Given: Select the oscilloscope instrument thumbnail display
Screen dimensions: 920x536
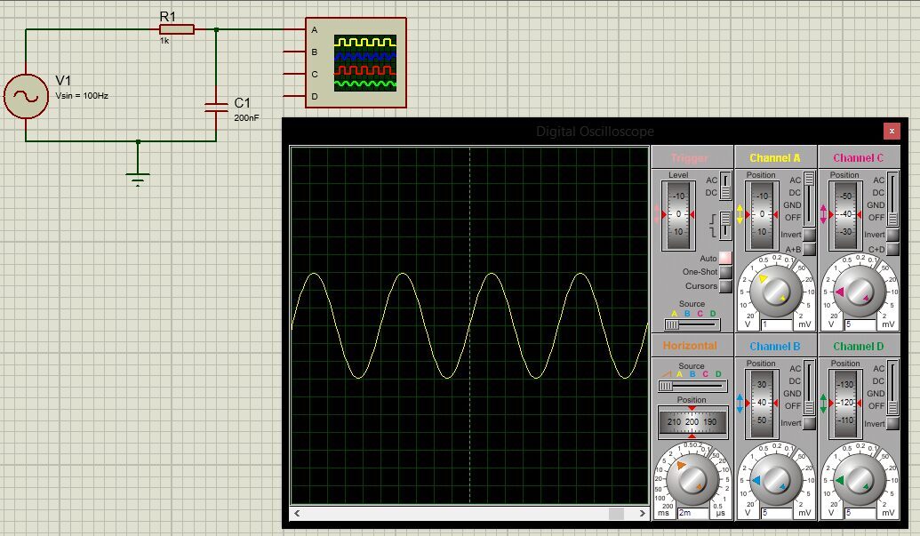Looking at the screenshot, I should pyautogui.click(x=365, y=63).
